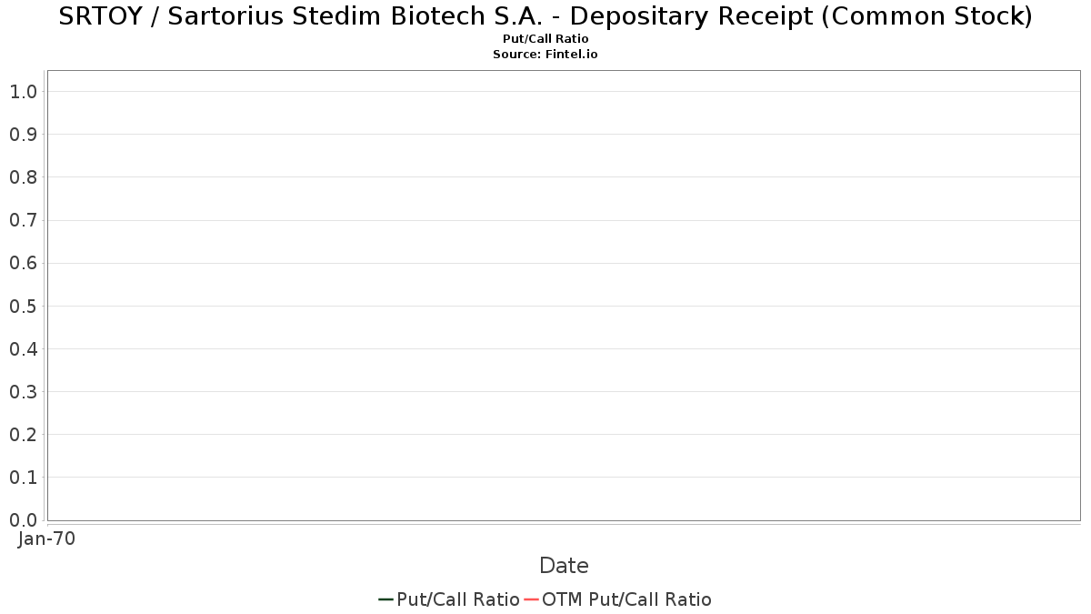This screenshot has width=1091, height=614.
Task: Click the 0.1 y-axis label
Action: (23, 477)
